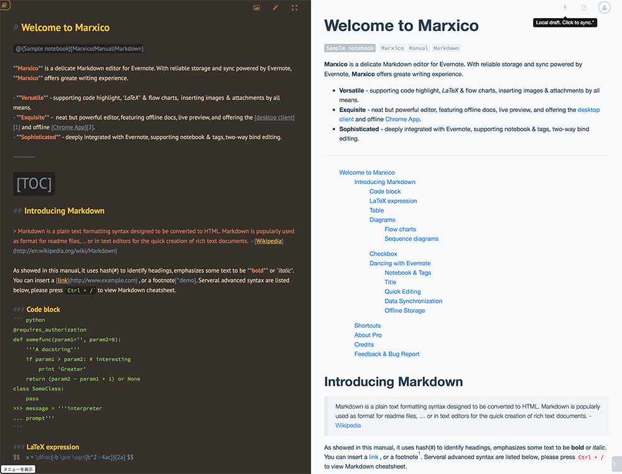This screenshot has height=474, width=622.
Task: Click 'Offline Storage' in the table of contents
Action: click(x=404, y=310)
